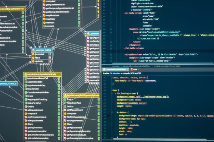Click the Vue icon on the EditAppointment.vue node header

[x=65, y=95]
